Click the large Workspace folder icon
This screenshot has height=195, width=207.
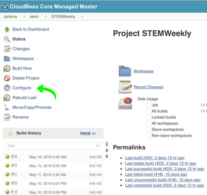125,71
